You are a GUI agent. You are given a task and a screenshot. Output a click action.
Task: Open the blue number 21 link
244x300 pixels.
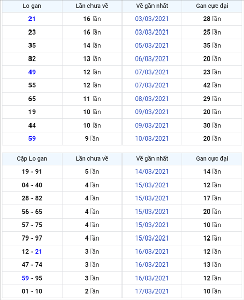32,19
